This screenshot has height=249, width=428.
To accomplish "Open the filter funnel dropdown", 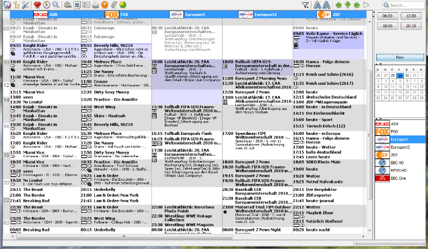I will [x=305, y=5].
